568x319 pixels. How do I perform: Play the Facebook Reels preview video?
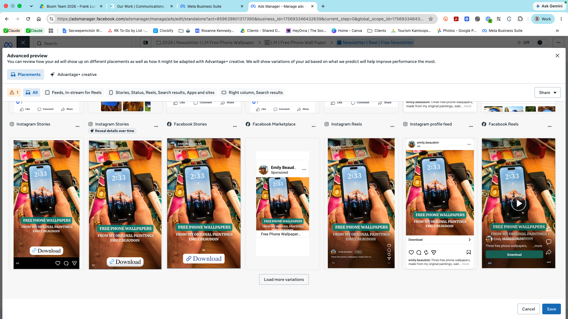pyautogui.click(x=519, y=204)
